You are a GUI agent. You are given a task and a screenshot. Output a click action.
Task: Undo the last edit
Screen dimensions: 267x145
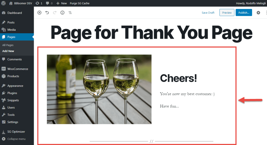[x=47, y=13]
